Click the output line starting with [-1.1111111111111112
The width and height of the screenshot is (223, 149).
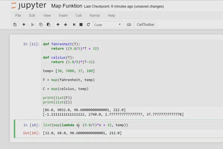coord(113,114)
